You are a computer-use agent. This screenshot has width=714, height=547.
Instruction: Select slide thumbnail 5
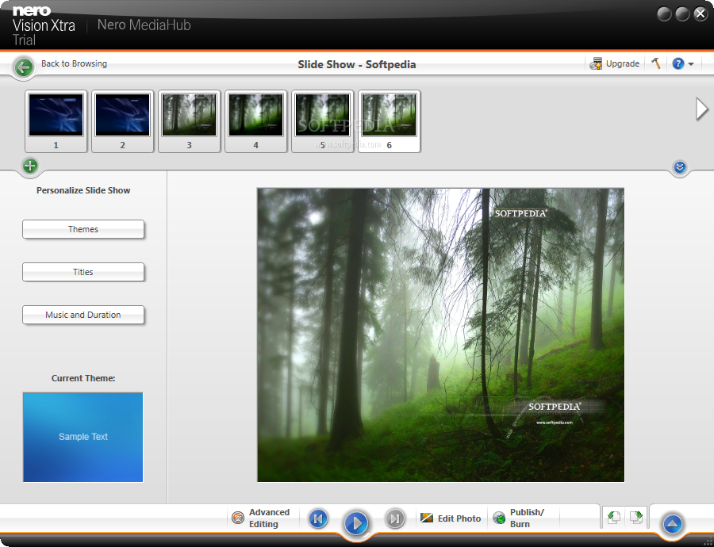coord(322,121)
